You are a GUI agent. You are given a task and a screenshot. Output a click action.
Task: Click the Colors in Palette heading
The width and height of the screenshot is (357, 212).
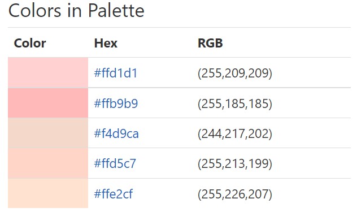pos(76,11)
